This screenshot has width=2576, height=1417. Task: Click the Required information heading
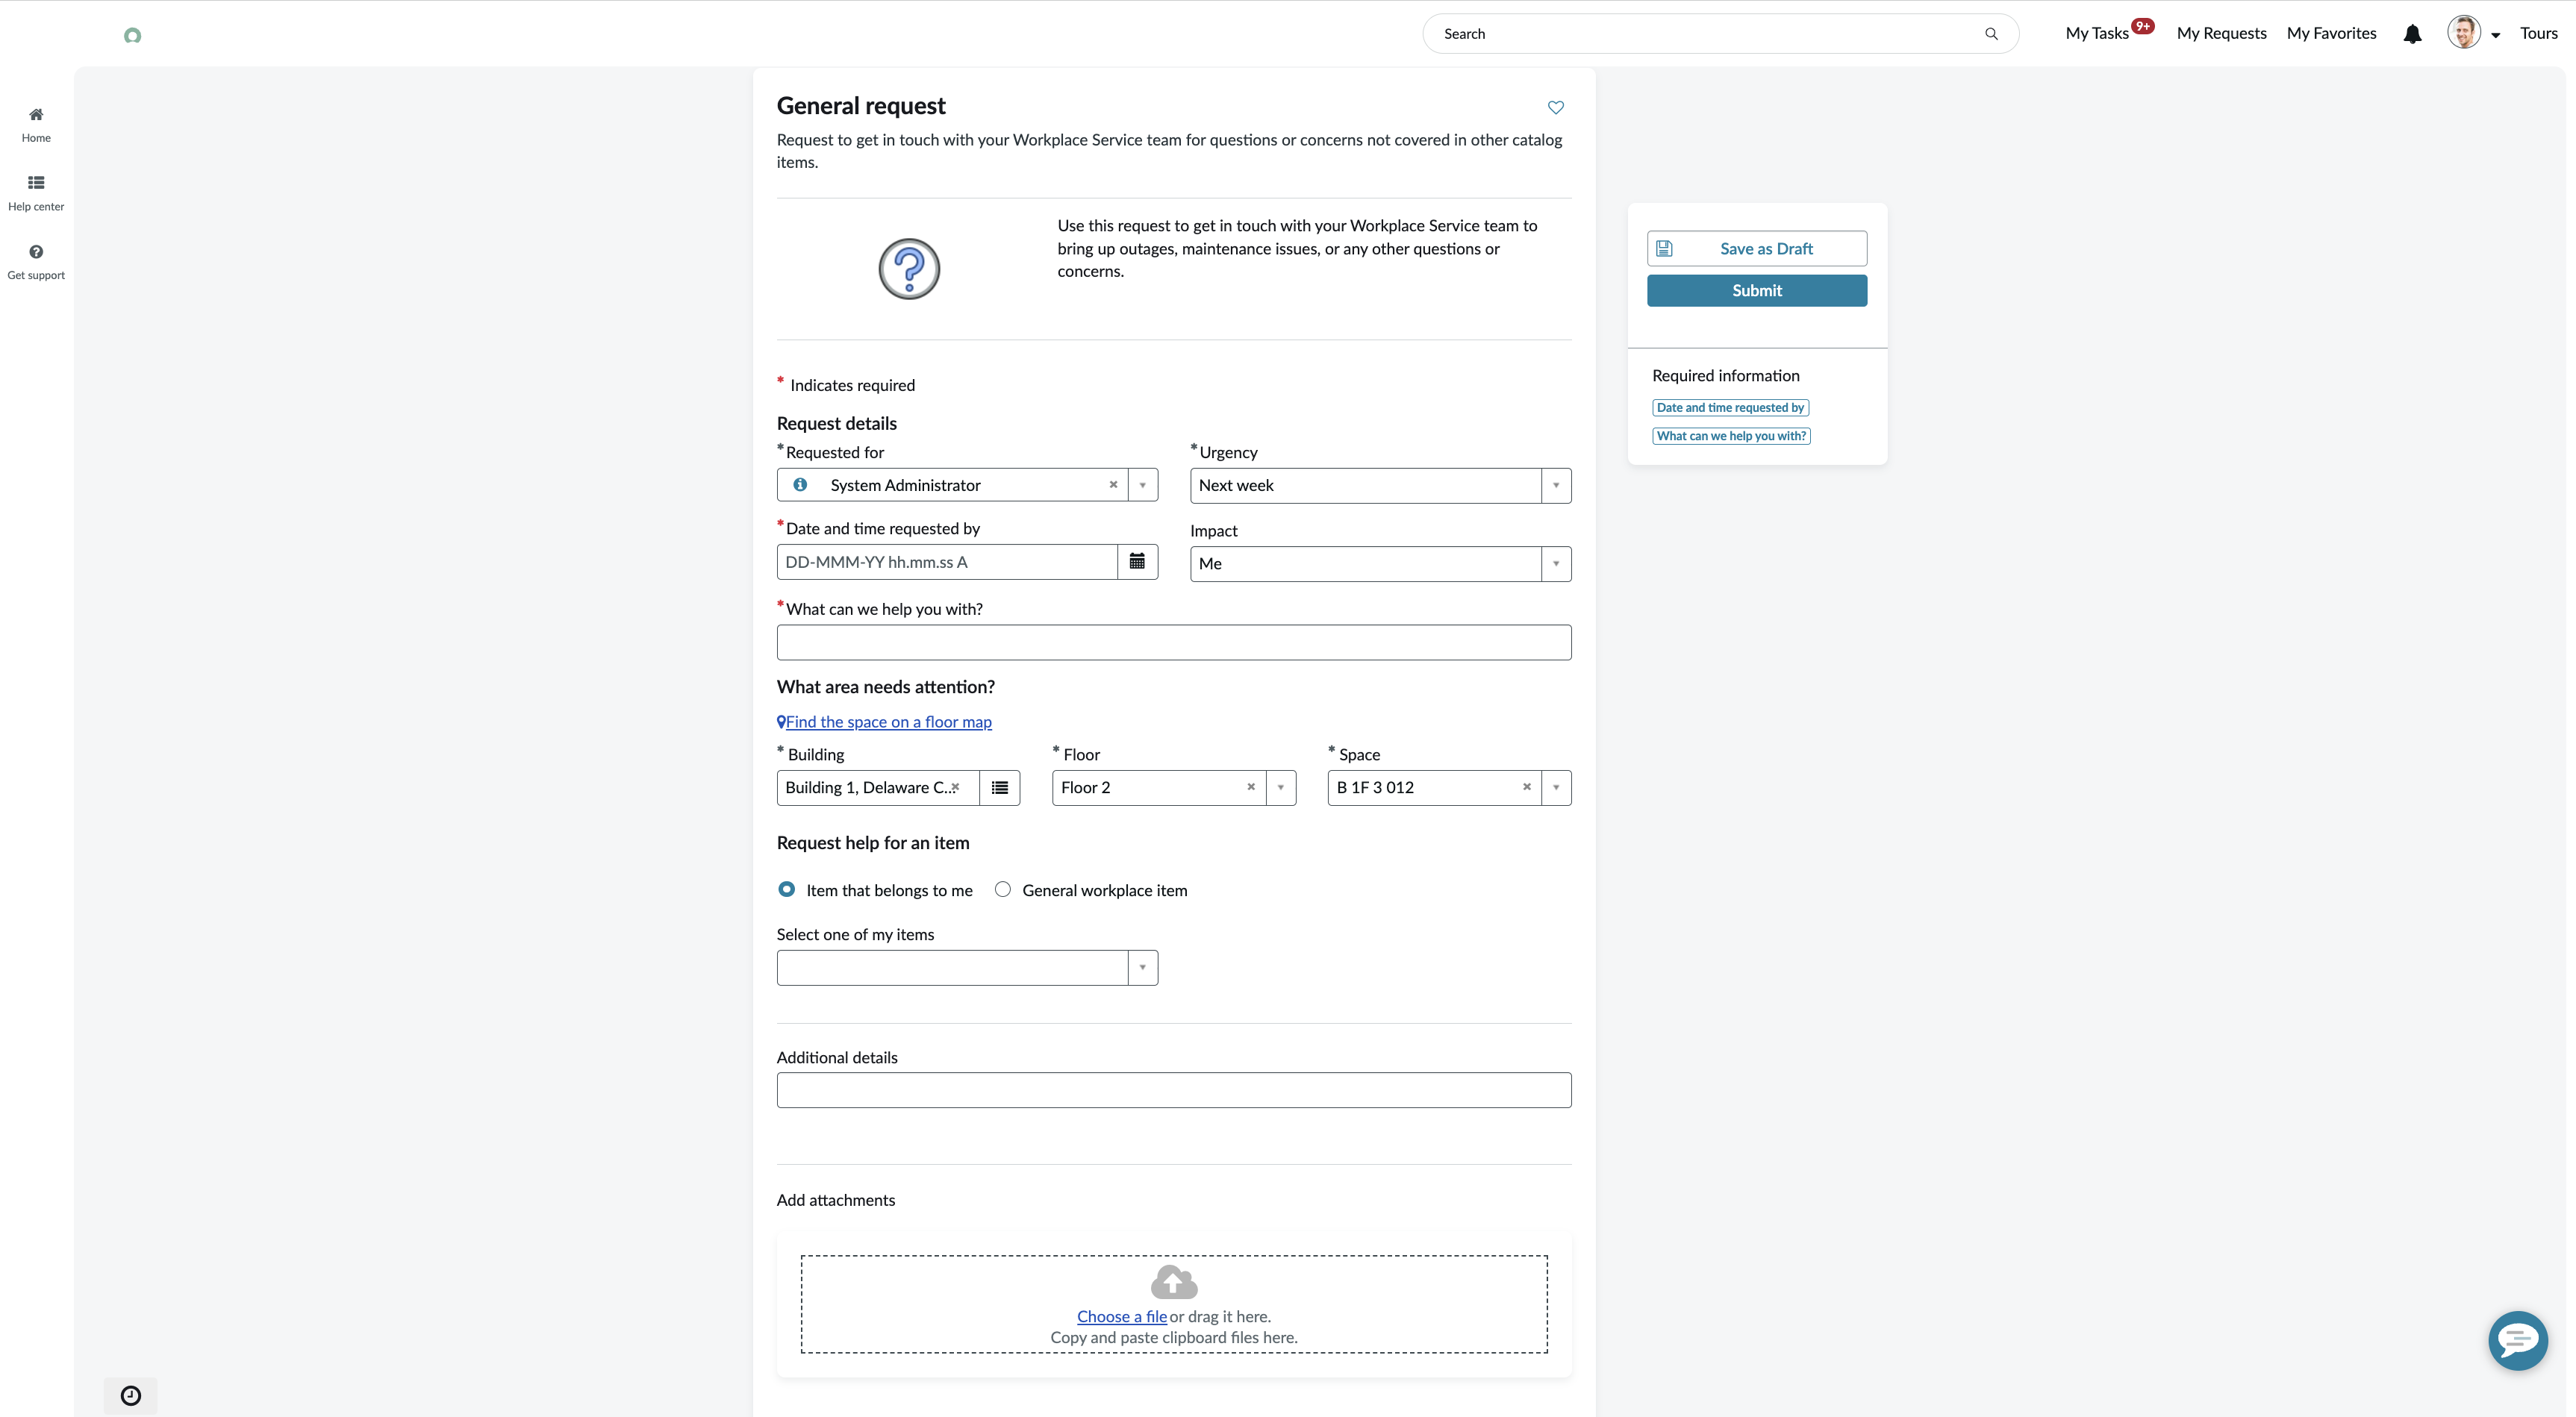point(1725,376)
